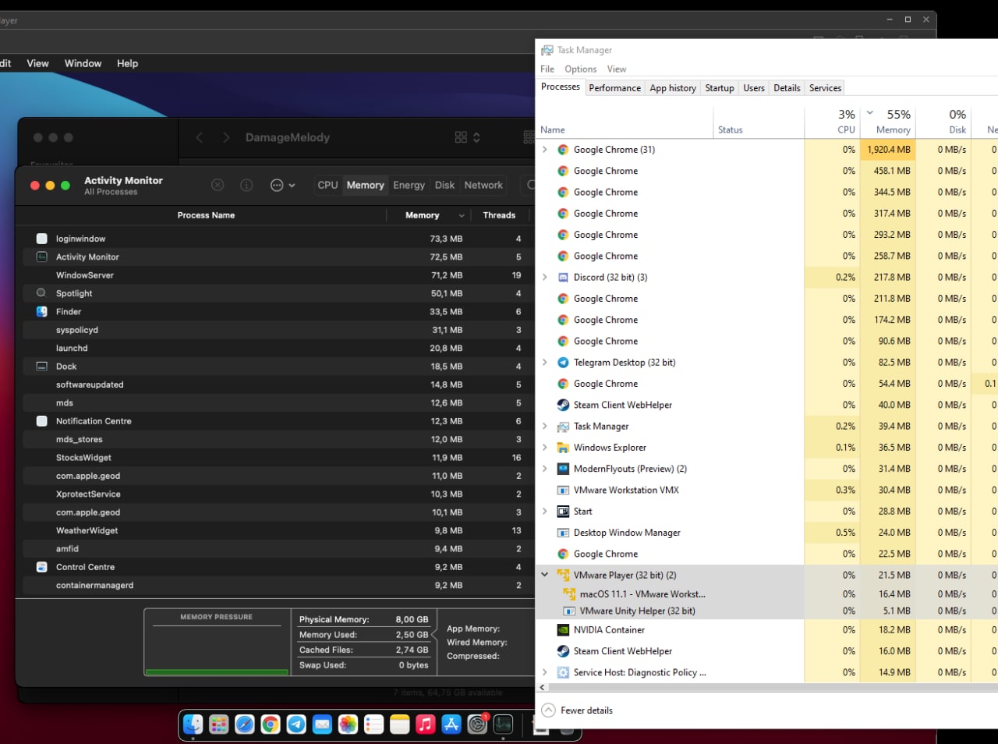Image resolution: width=998 pixels, height=744 pixels.
Task: Launch Safari from the dock
Action: click(x=245, y=725)
